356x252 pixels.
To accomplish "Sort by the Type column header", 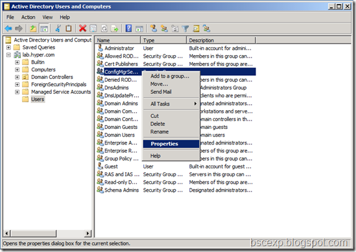I will 163,40.
